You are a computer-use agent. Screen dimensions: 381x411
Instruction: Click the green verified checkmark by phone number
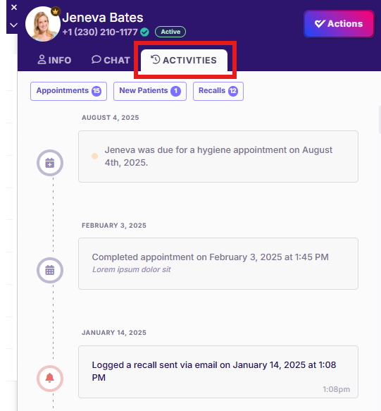point(144,32)
